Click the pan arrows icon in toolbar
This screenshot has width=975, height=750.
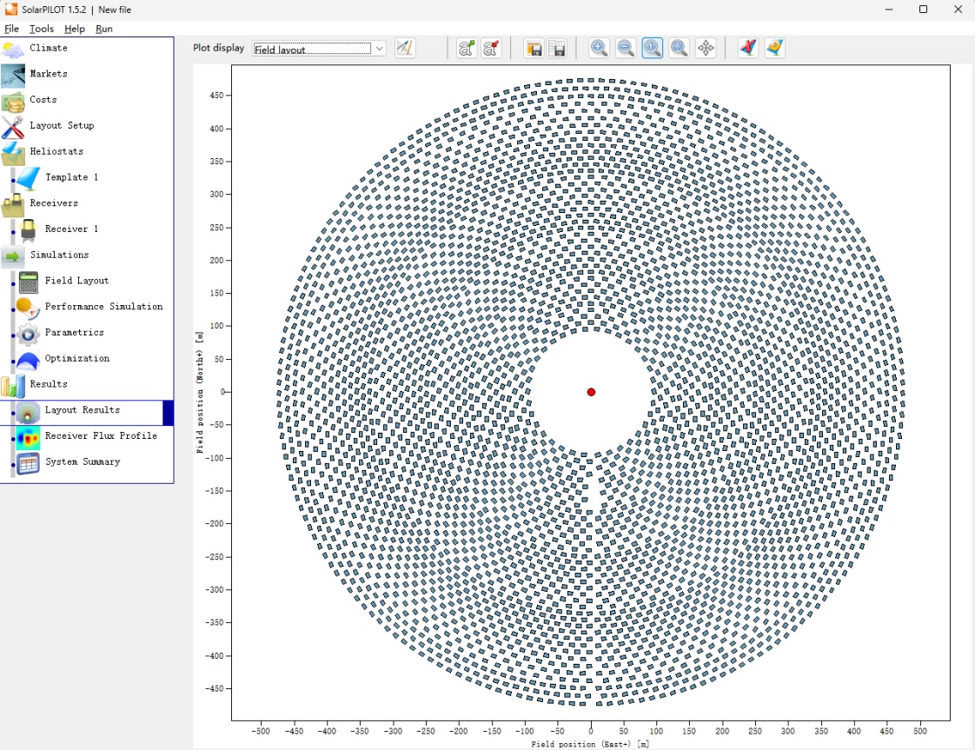(706, 49)
